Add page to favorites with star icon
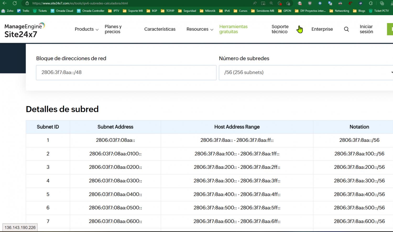 (x=288, y=3)
